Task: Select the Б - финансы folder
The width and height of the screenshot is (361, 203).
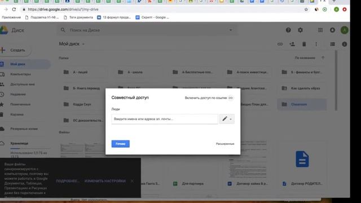Action: coord(302,72)
